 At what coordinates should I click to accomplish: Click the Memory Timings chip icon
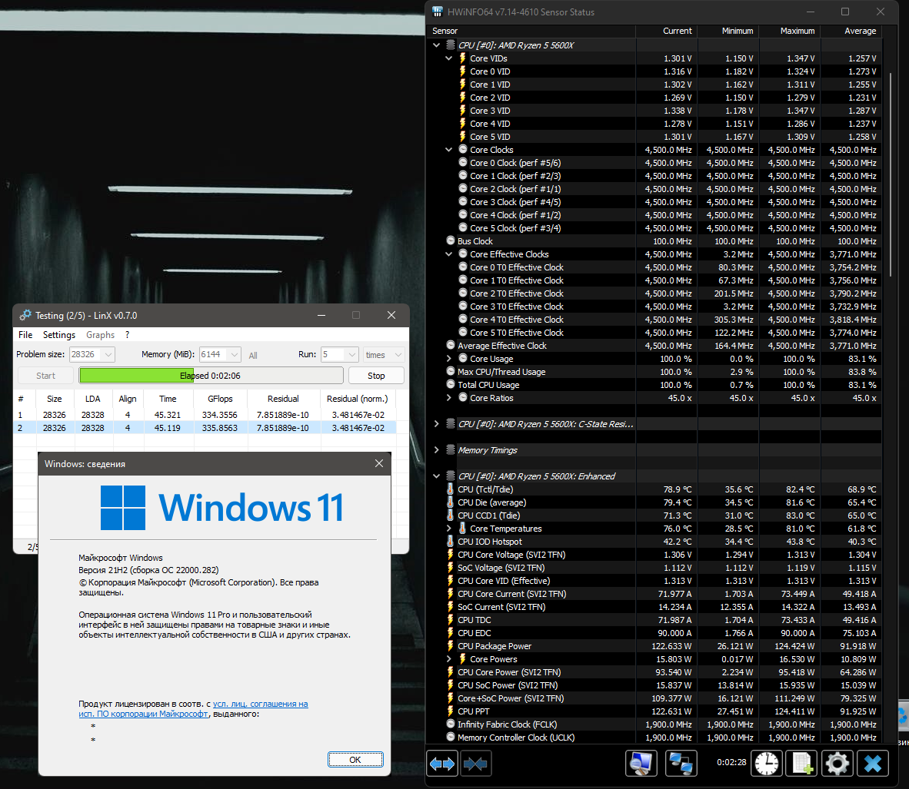[x=451, y=449]
